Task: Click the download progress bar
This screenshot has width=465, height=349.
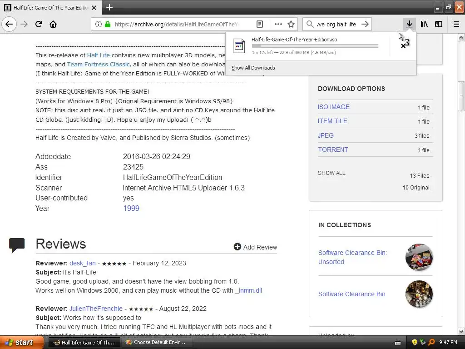Action: point(315,46)
